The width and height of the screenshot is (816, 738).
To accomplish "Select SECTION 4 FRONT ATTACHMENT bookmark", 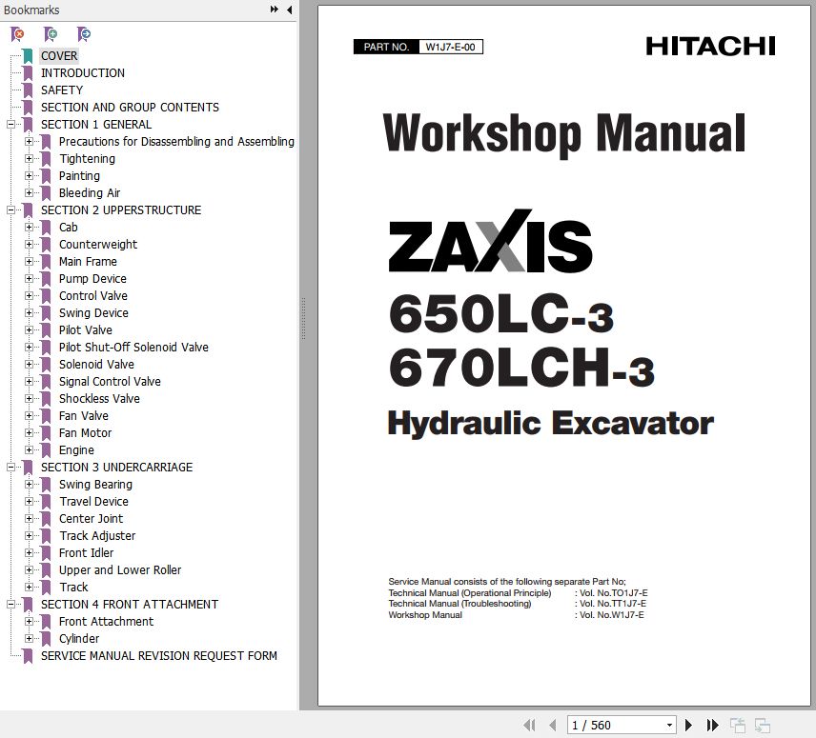I will (130, 605).
